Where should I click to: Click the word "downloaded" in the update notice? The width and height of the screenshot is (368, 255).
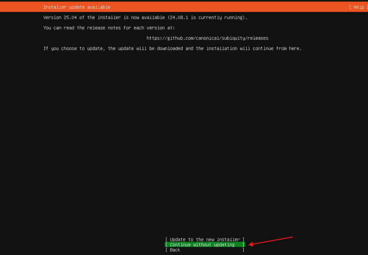(x=170, y=49)
